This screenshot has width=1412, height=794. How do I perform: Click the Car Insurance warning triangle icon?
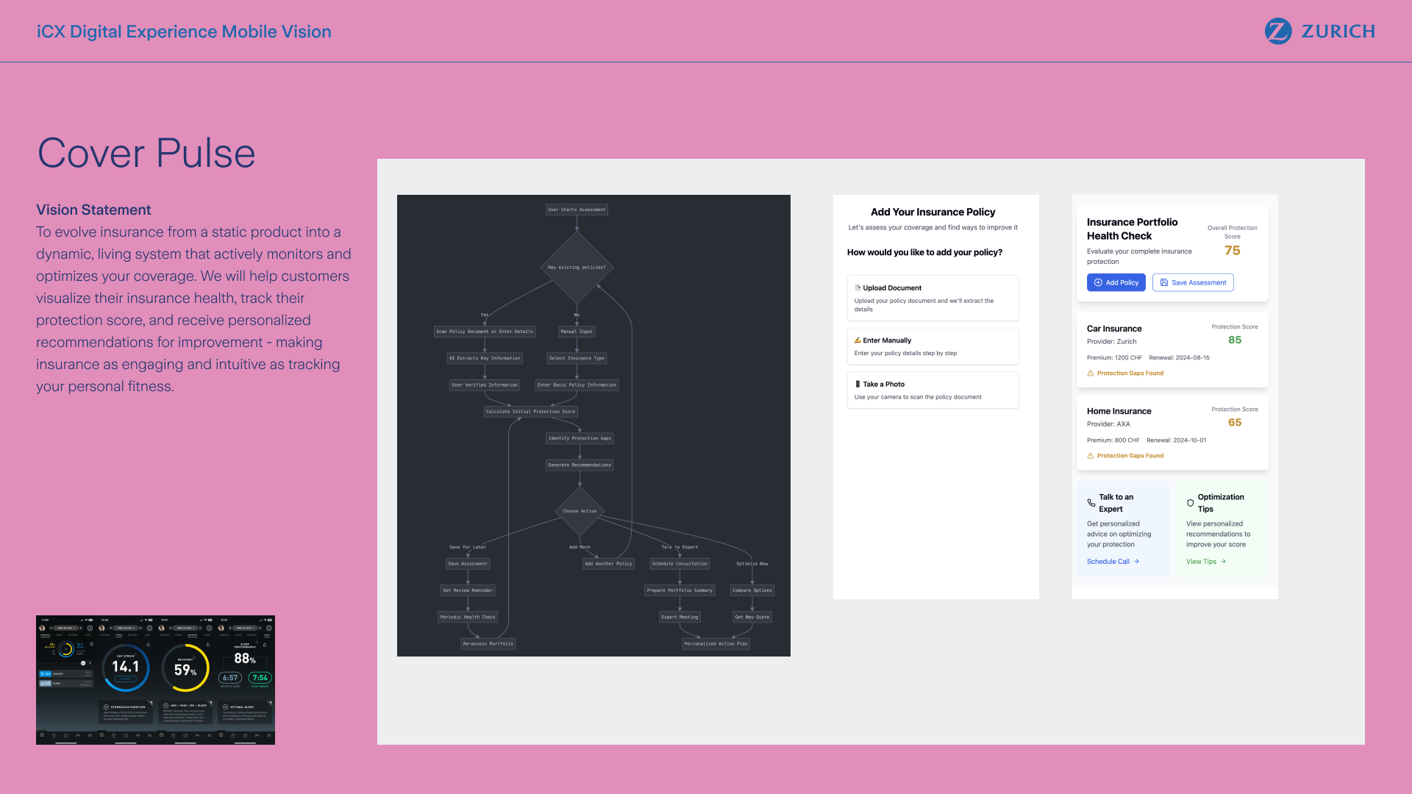(1091, 373)
